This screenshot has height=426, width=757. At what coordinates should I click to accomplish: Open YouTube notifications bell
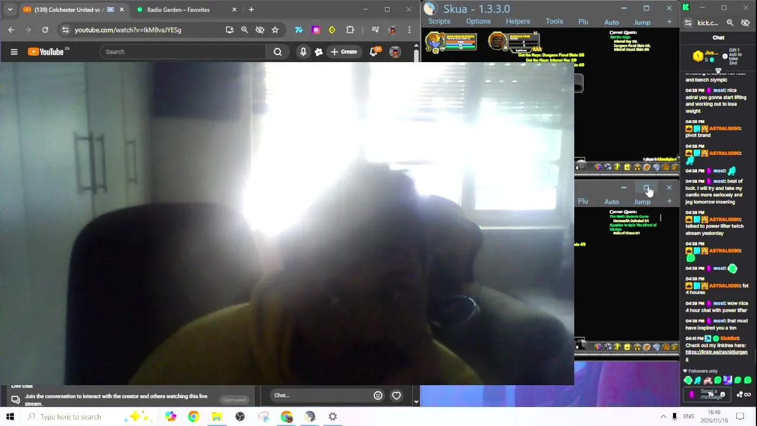pyautogui.click(x=374, y=52)
